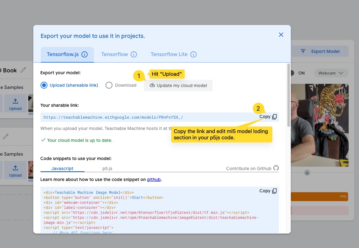
Task: Click the down arrow below webcam preview
Action: 307,173
